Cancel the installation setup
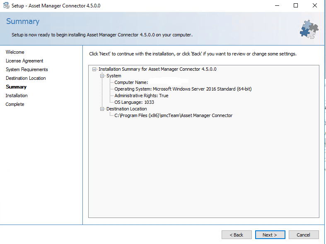This screenshot has width=326, height=244. click(304, 235)
